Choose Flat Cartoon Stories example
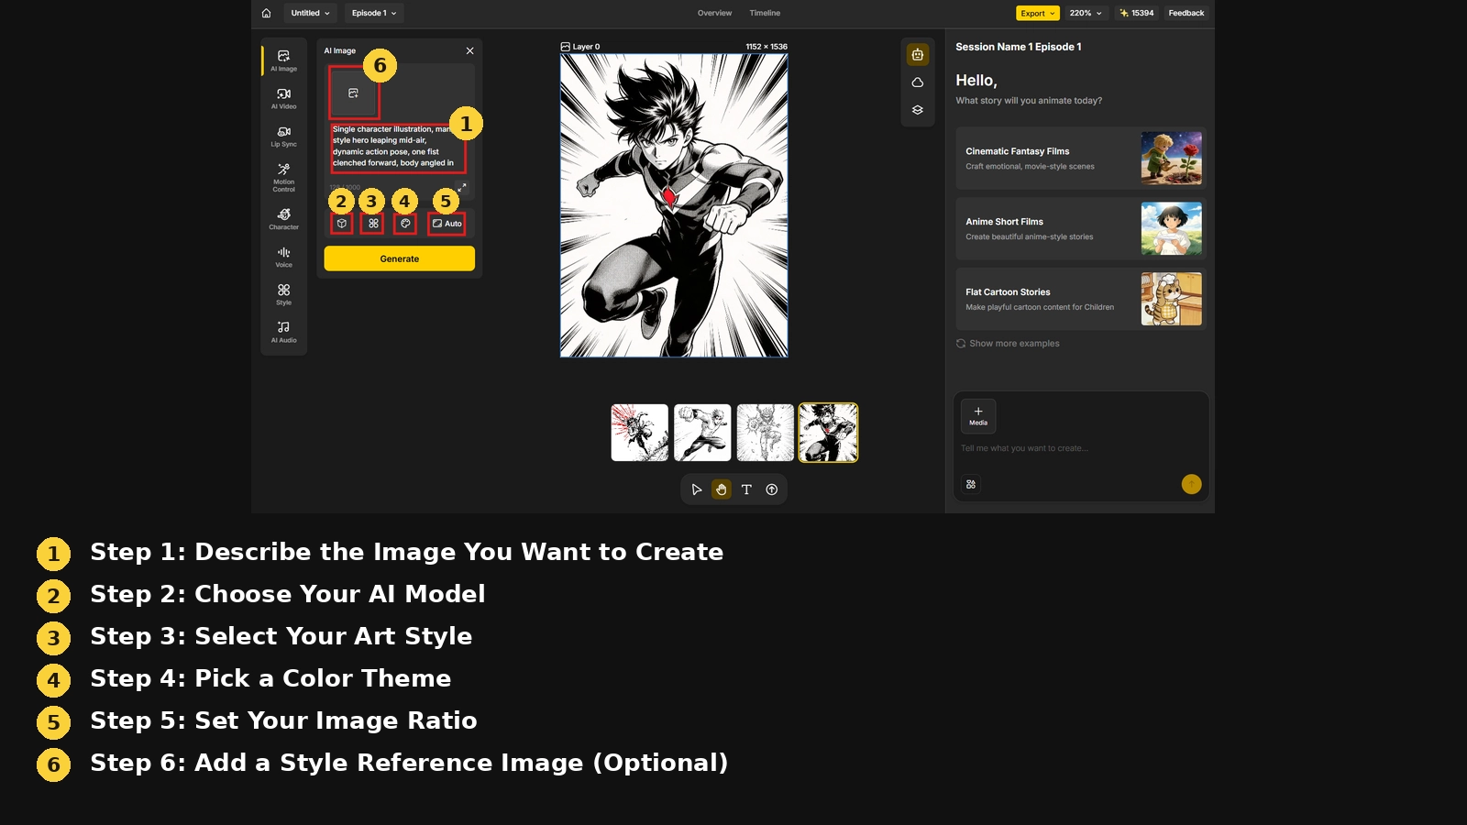Screen dimensions: 1467x825 pyautogui.click(x=1080, y=299)
